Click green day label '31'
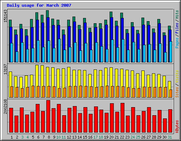Viewport: 181px width, 141px height. tap(170, 137)
